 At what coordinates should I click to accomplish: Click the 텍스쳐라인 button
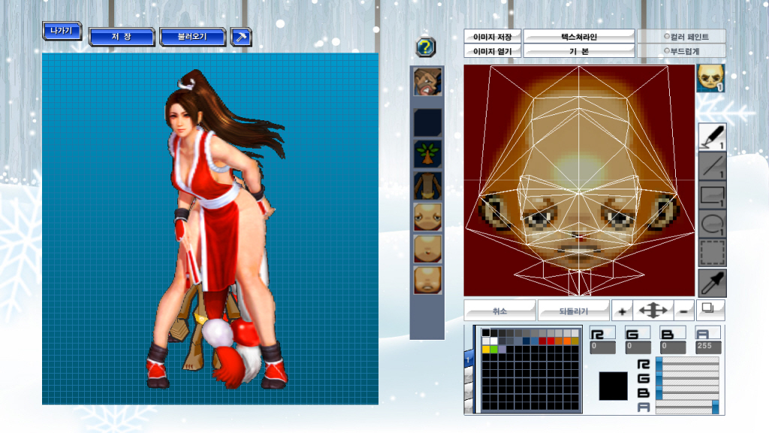click(x=579, y=37)
